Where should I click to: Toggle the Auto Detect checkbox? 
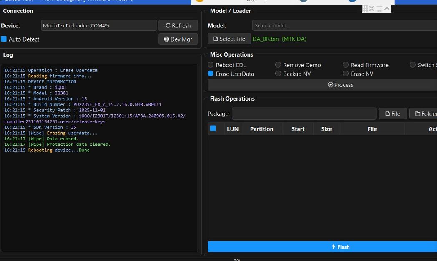click(x=4, y=39)
